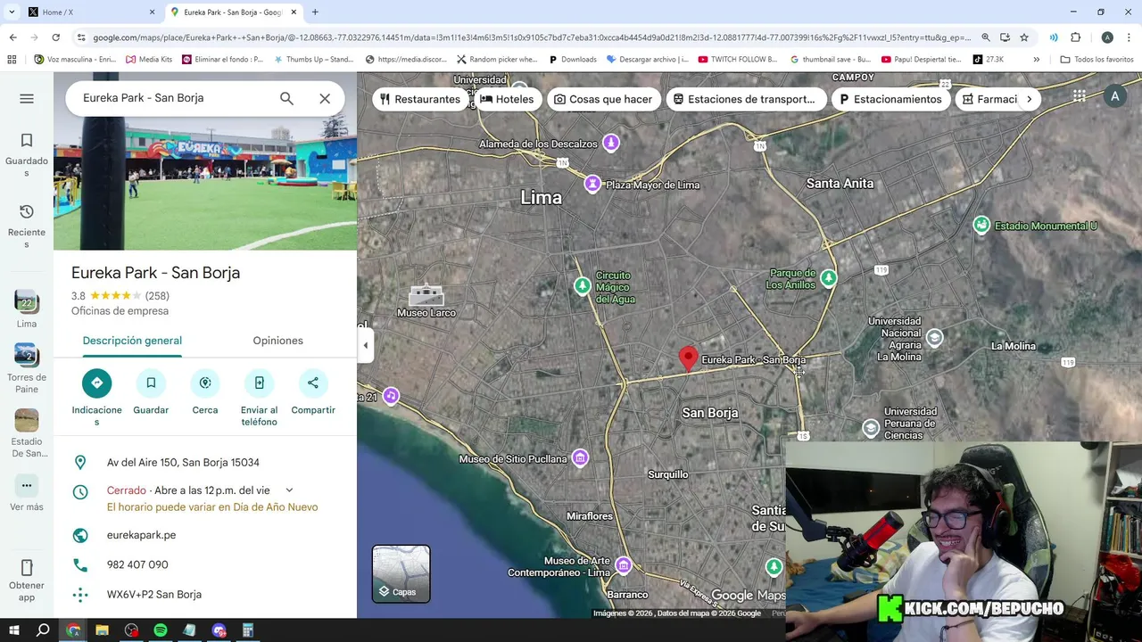The width and height of the screenshot is (1142, 642).
Task: Click the Farmacias chip
Action: (x=989, y=99)
